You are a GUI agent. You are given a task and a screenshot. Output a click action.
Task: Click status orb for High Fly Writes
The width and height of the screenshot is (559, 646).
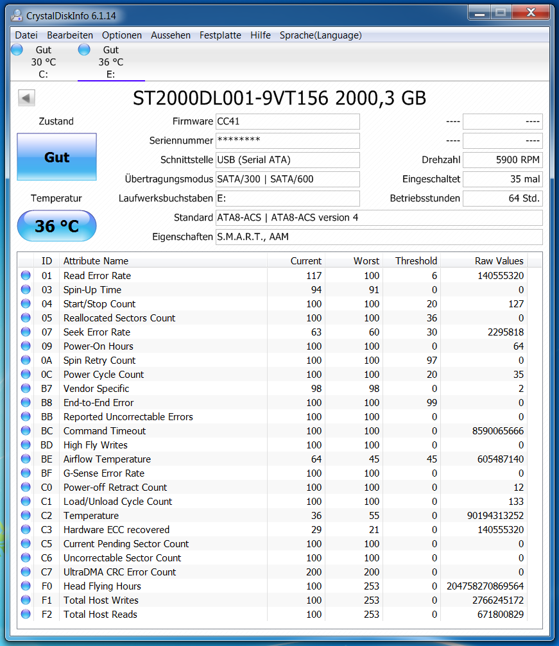26,445
